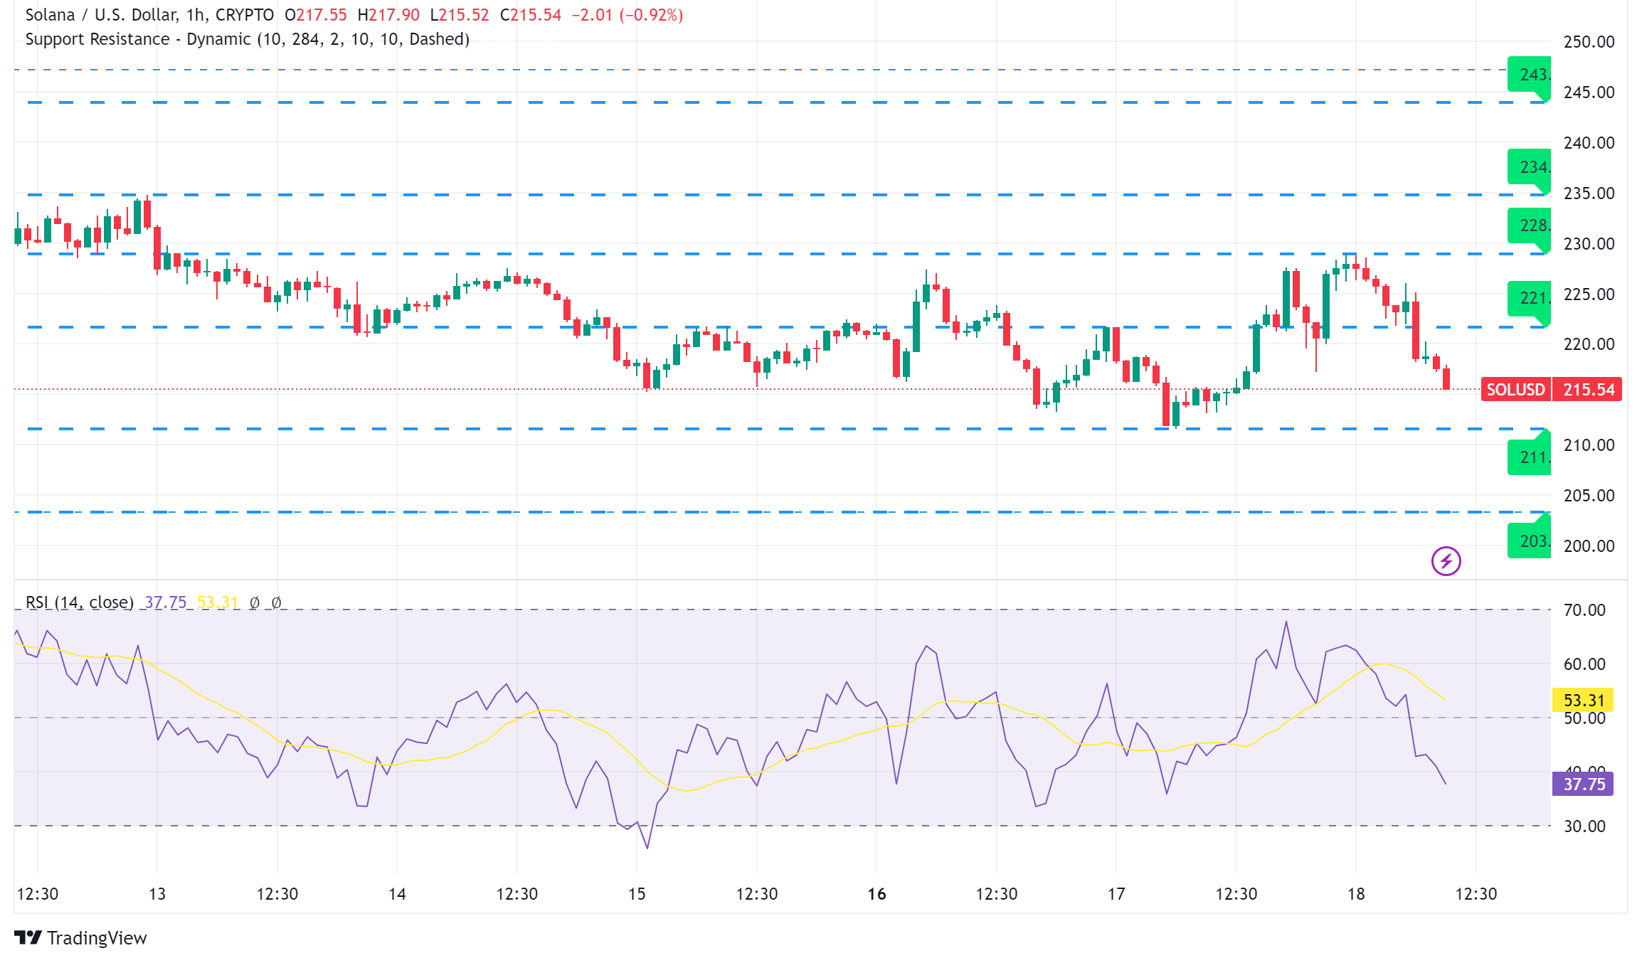Click the TradingView logo icon
The image size is (1642, 963).
pyautogui.click(x=28, y=937)
